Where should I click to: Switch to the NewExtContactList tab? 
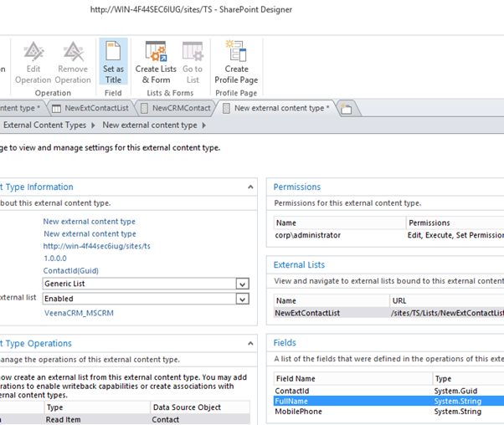90,108
